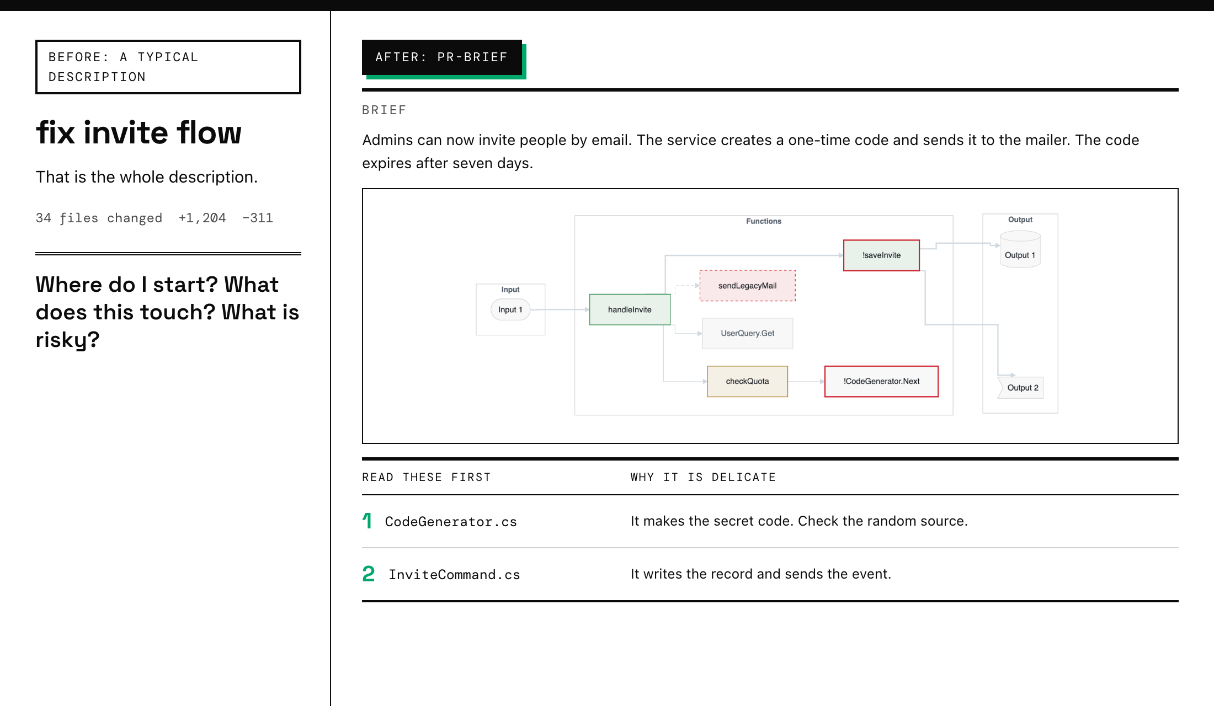The width and height of the screenshot is (1214, 706).
Task: Click 'It writes the record' description
Action: (x=761, y=574)
